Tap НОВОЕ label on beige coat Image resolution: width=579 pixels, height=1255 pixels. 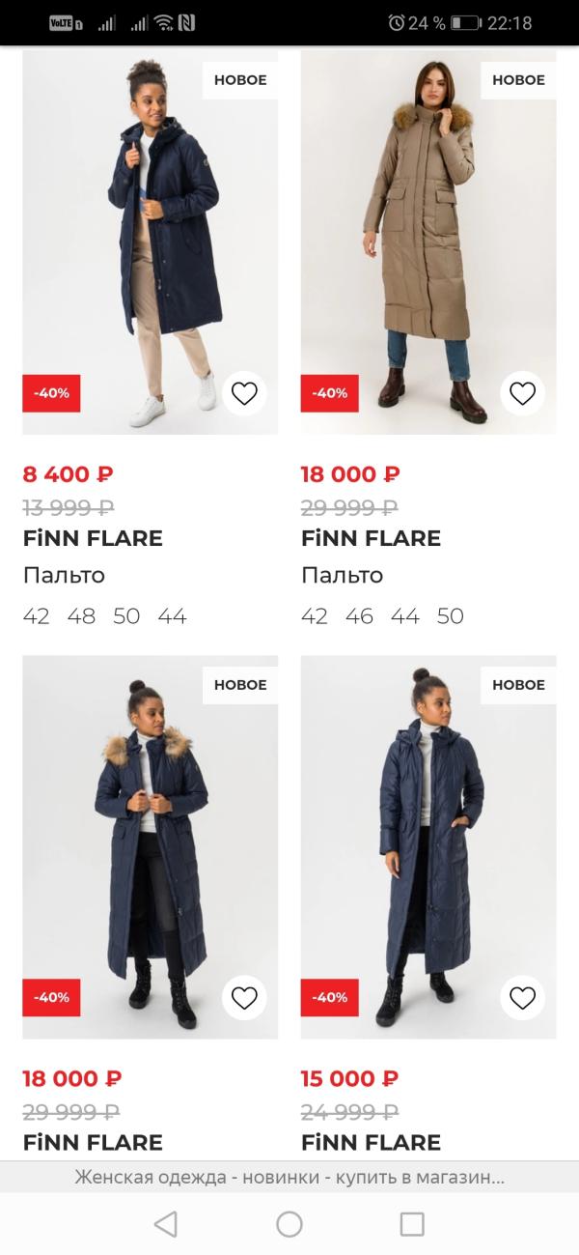coord(518,80)
